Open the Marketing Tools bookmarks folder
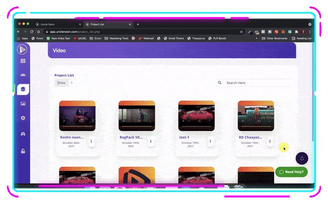Viewport: 328px width, 207px height. click(x=116, y=38)
